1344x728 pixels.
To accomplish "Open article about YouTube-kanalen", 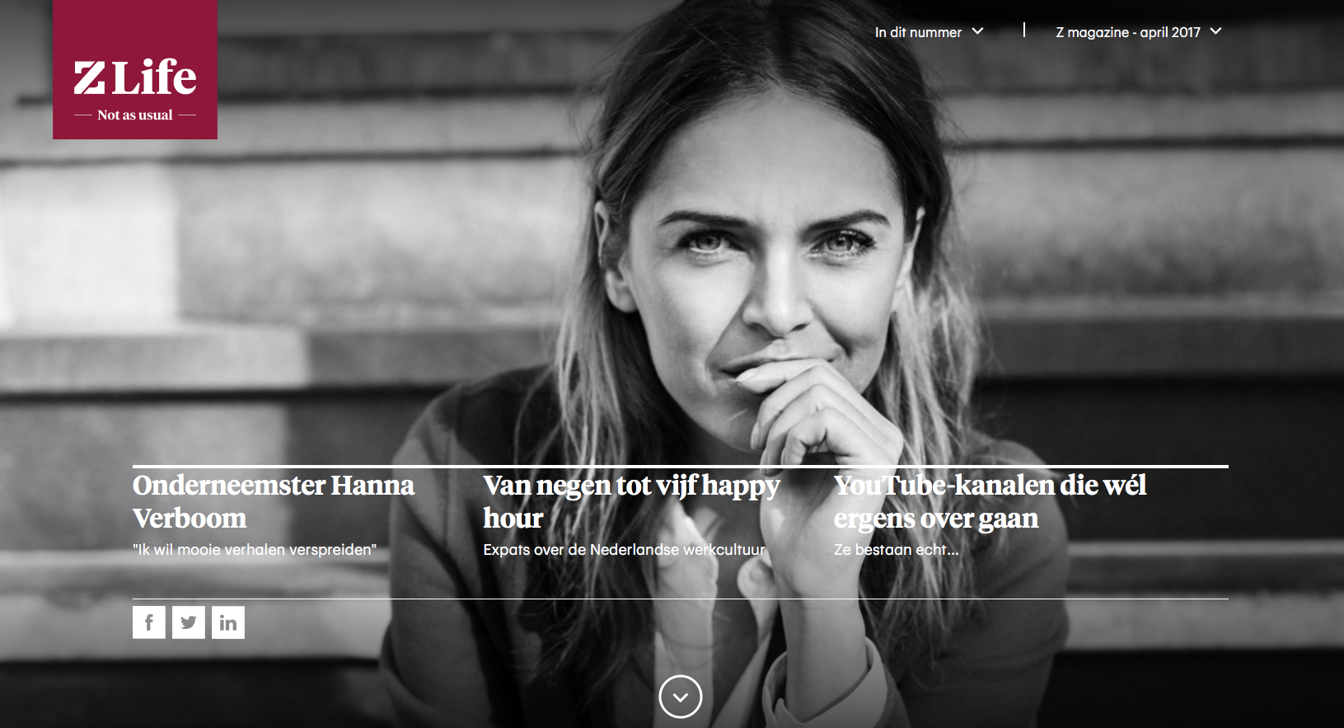I will coord(990,501).
